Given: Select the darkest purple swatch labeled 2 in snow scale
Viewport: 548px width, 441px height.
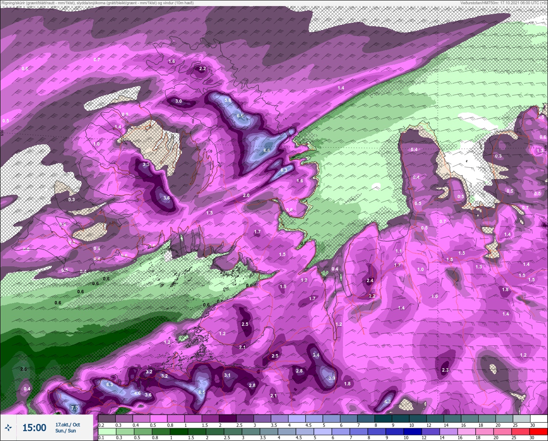Looking at the screenshot, I should 228,418.
